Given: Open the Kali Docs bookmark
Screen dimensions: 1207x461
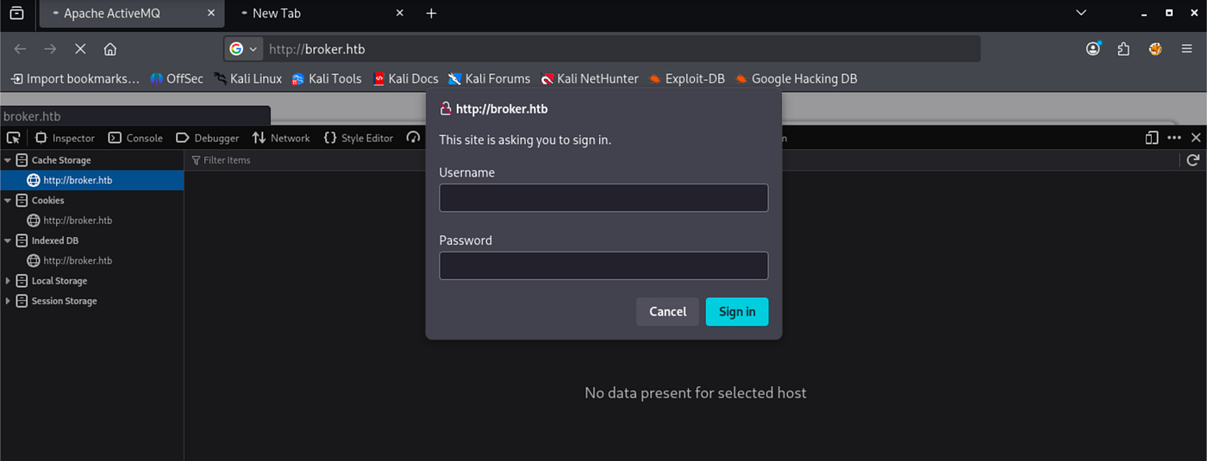Looking at the screenshot, I should [405, 78].
